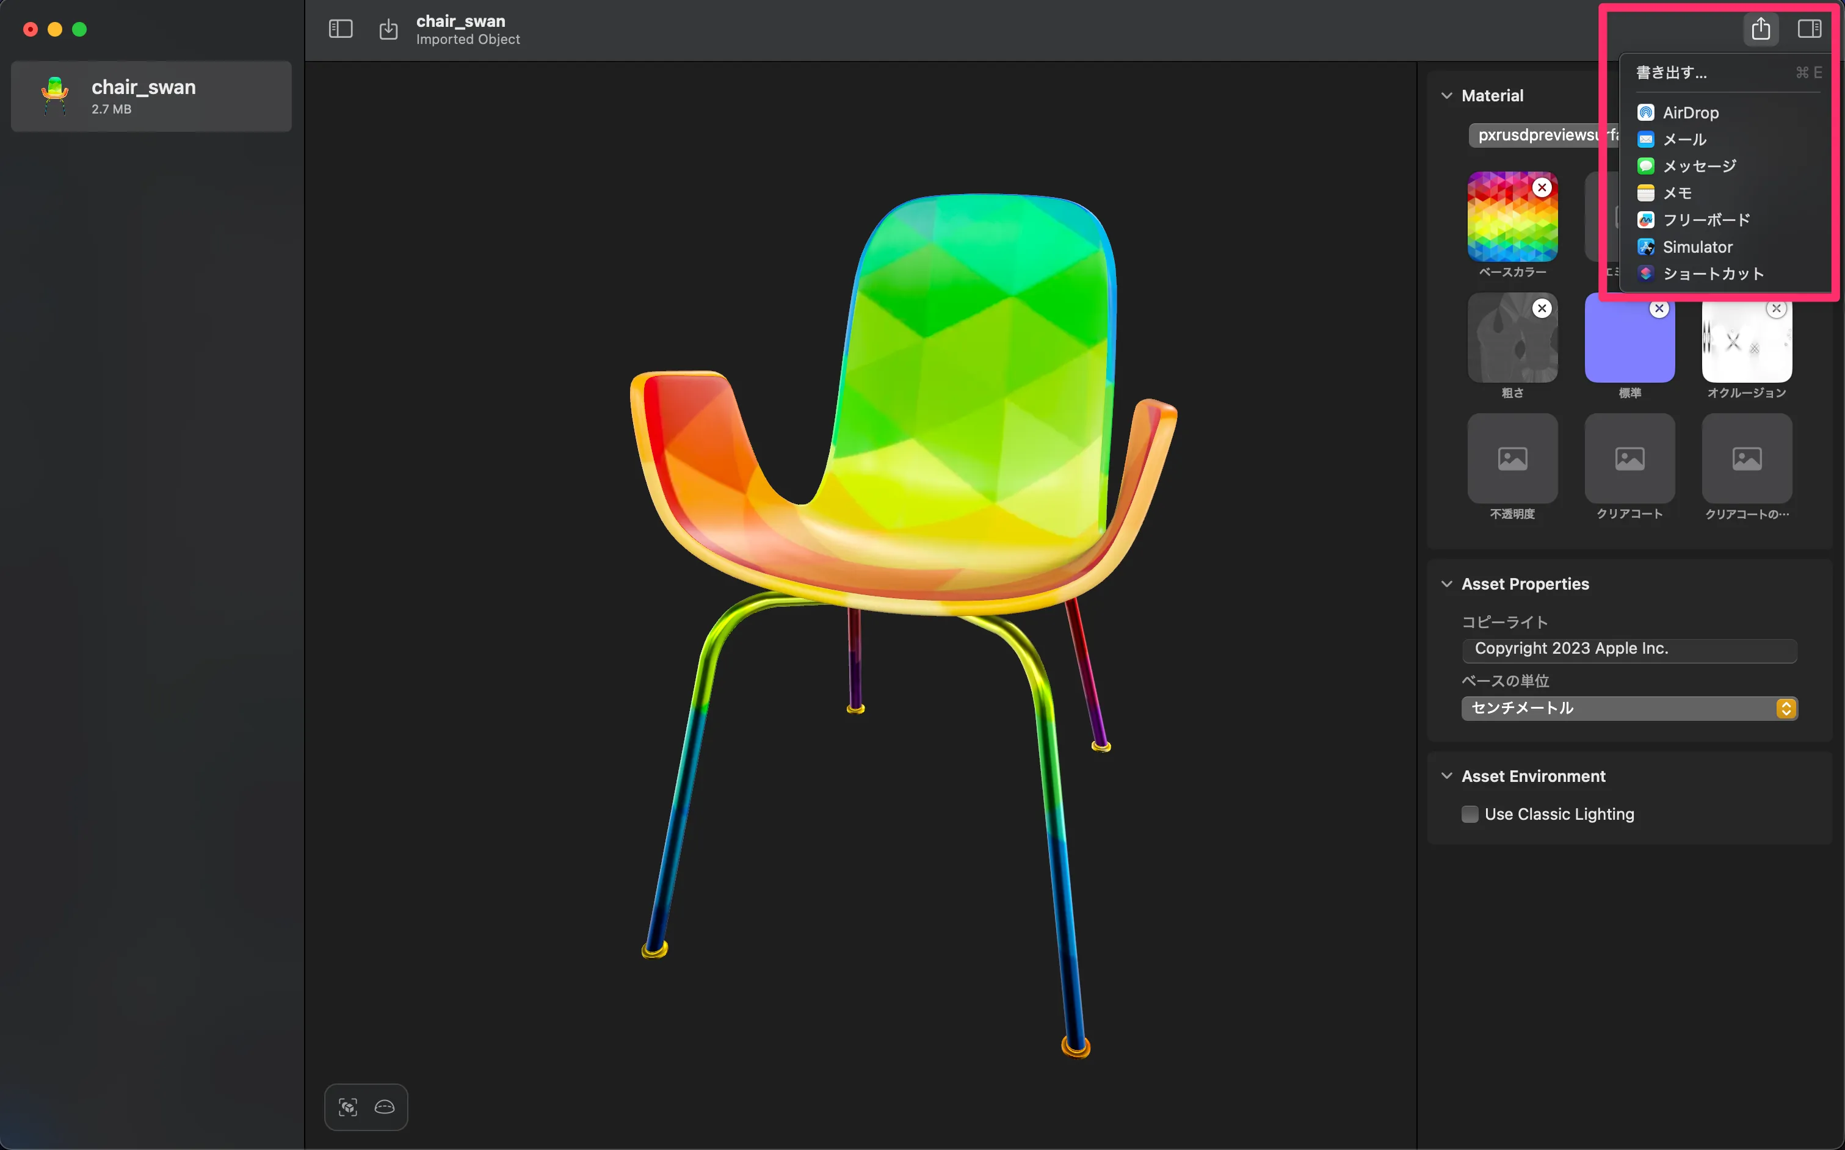Toggle the left sidebar panel icon

pos(340,29)
